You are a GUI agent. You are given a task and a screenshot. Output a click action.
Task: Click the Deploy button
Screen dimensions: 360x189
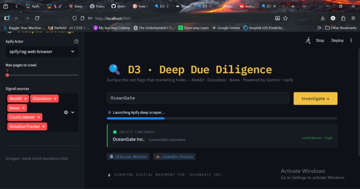[337, 40]
